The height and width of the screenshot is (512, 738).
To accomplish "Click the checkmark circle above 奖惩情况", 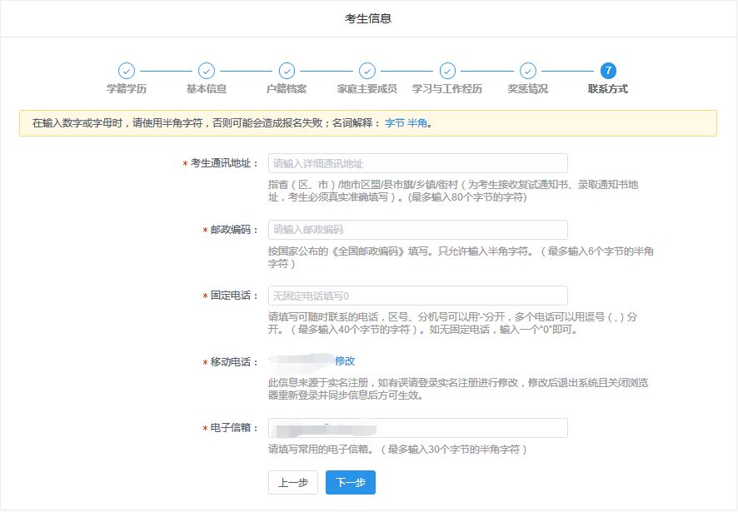I will 527,71.
